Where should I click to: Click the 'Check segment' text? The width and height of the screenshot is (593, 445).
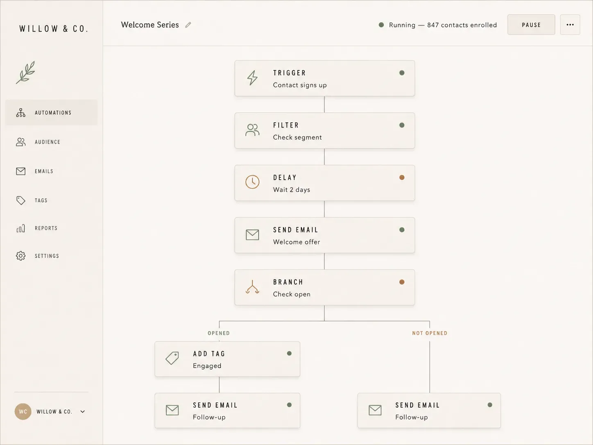[297, 137]
